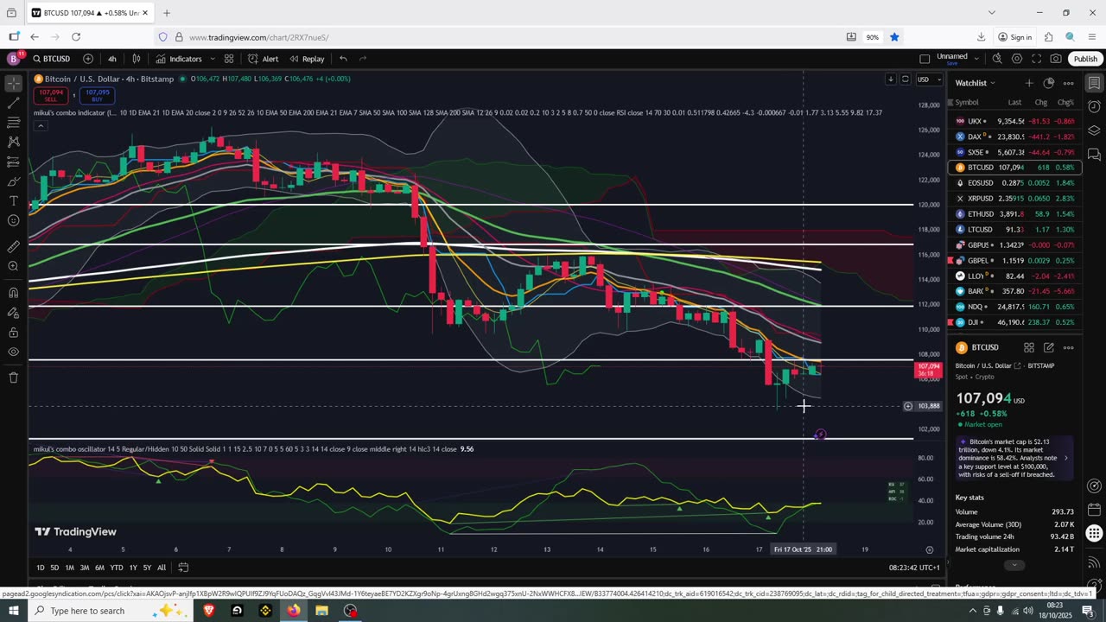
Task: Click the Sign in button in Firefox
Action: (1014, 37)
